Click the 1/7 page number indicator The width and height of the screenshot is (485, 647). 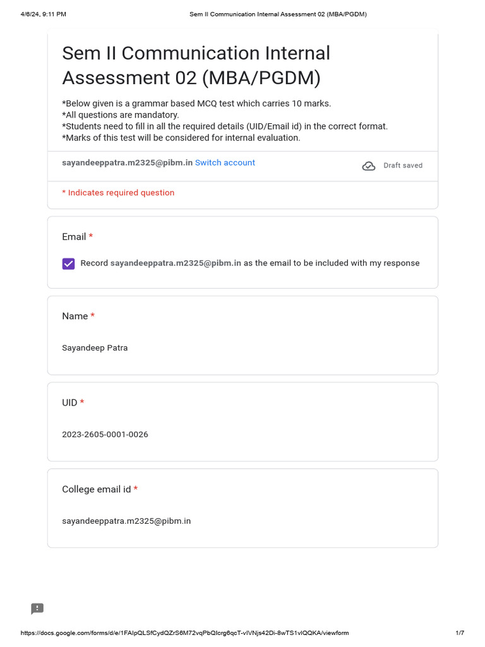click(460, 632)
